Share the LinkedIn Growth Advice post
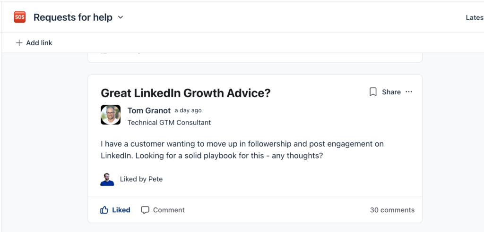 [391, 92]
